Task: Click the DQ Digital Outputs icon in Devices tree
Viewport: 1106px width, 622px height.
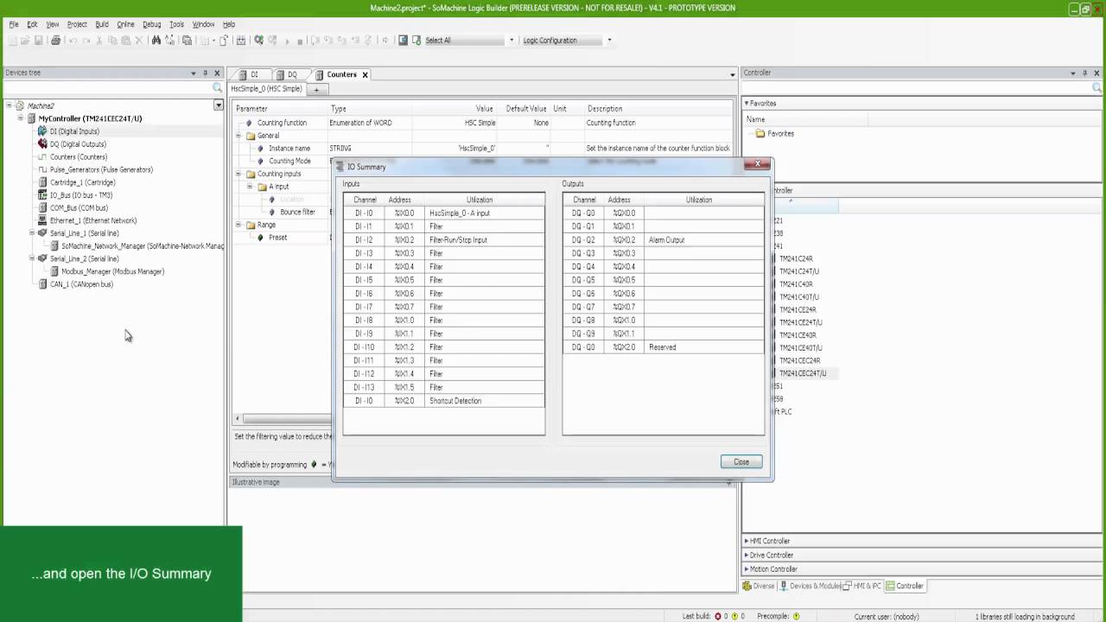Action: [42, 144]
